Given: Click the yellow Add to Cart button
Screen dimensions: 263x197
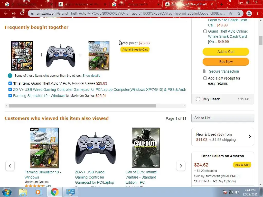Looking at the screenshot, I should [226, 52].
